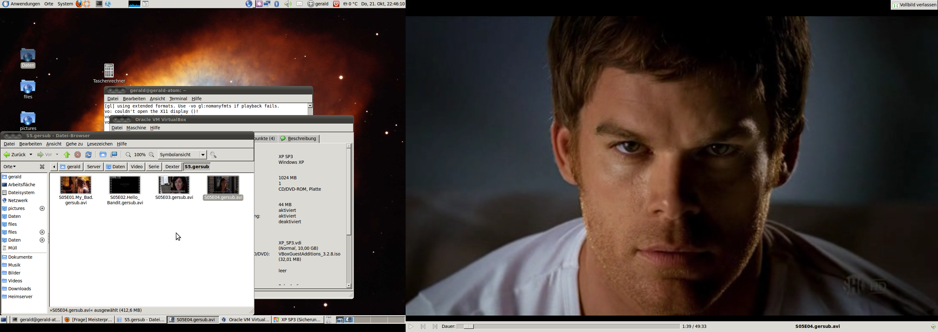
Task: Open the Symbolansicht view mode combo box
Action: [x=183, y=155]
